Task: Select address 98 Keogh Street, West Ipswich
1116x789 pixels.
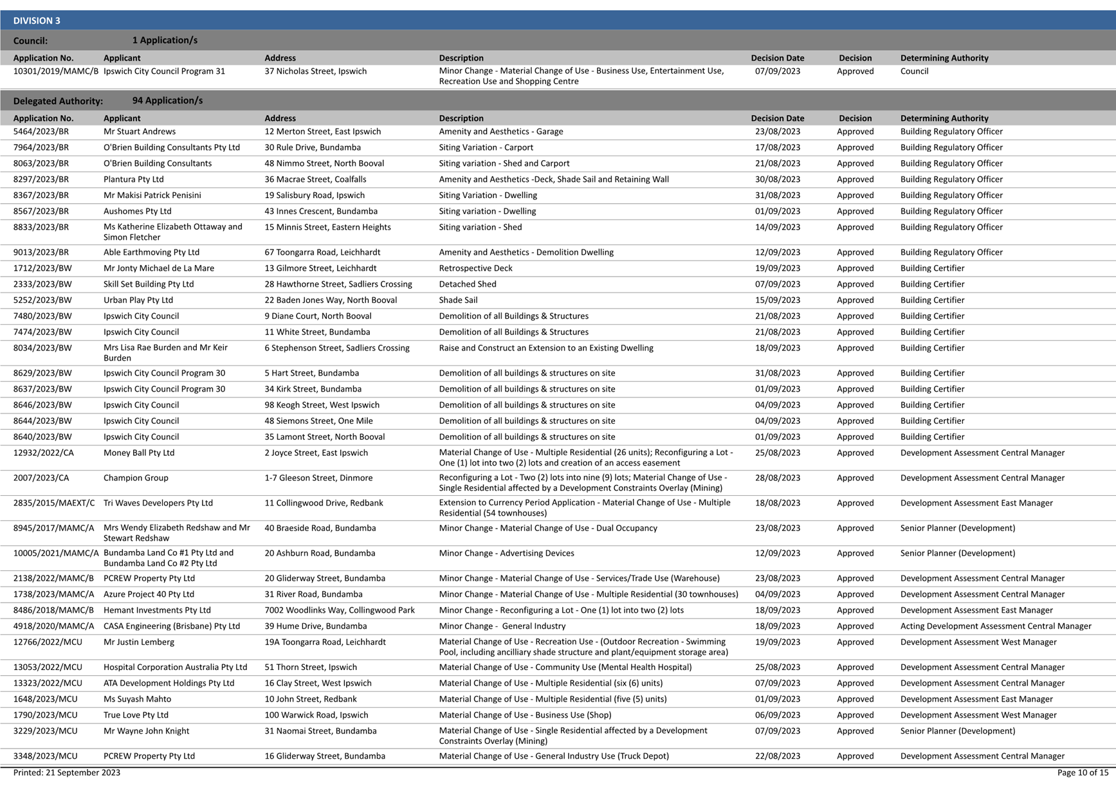Action: pyautogui.click(x=322, y=406)
